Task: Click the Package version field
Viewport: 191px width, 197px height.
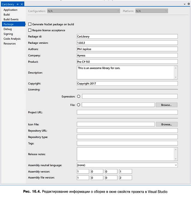Action: [127, 43]
